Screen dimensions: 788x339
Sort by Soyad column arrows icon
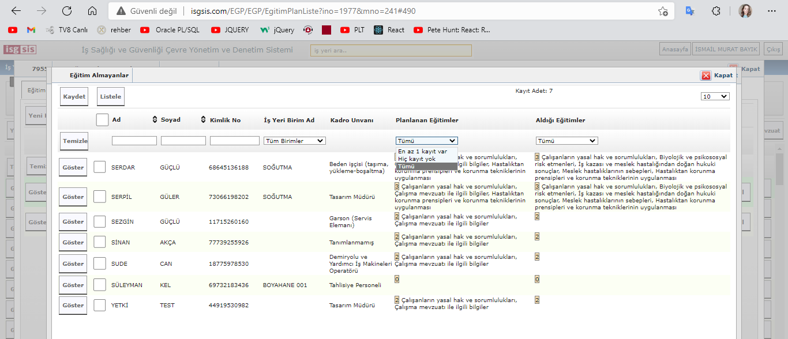click(x=203, y=120)
